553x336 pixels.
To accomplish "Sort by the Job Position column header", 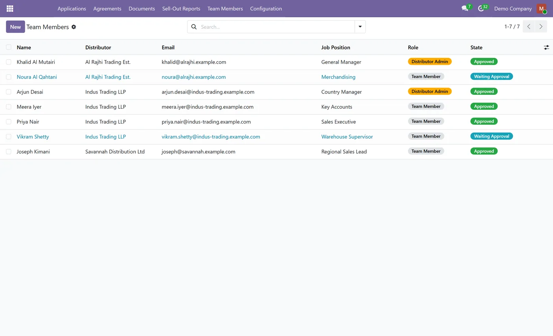I will coord(336,47).
